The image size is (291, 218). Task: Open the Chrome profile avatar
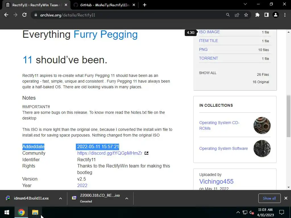276,15
